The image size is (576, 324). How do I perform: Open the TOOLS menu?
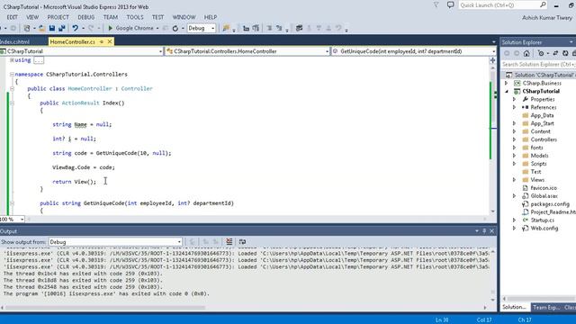[135, 17]
